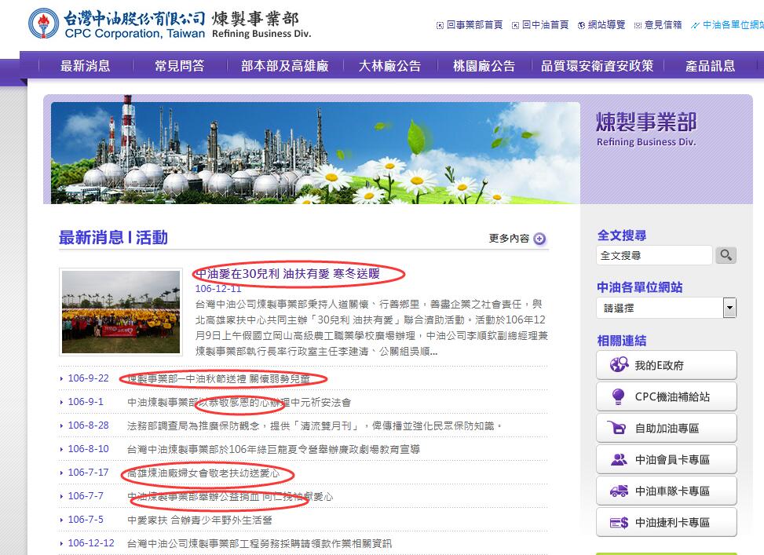Click the people icon in 中油會員卡專區
Image resolution: width=764 pixels, height=555 pixels.
[x=619, y=459]
